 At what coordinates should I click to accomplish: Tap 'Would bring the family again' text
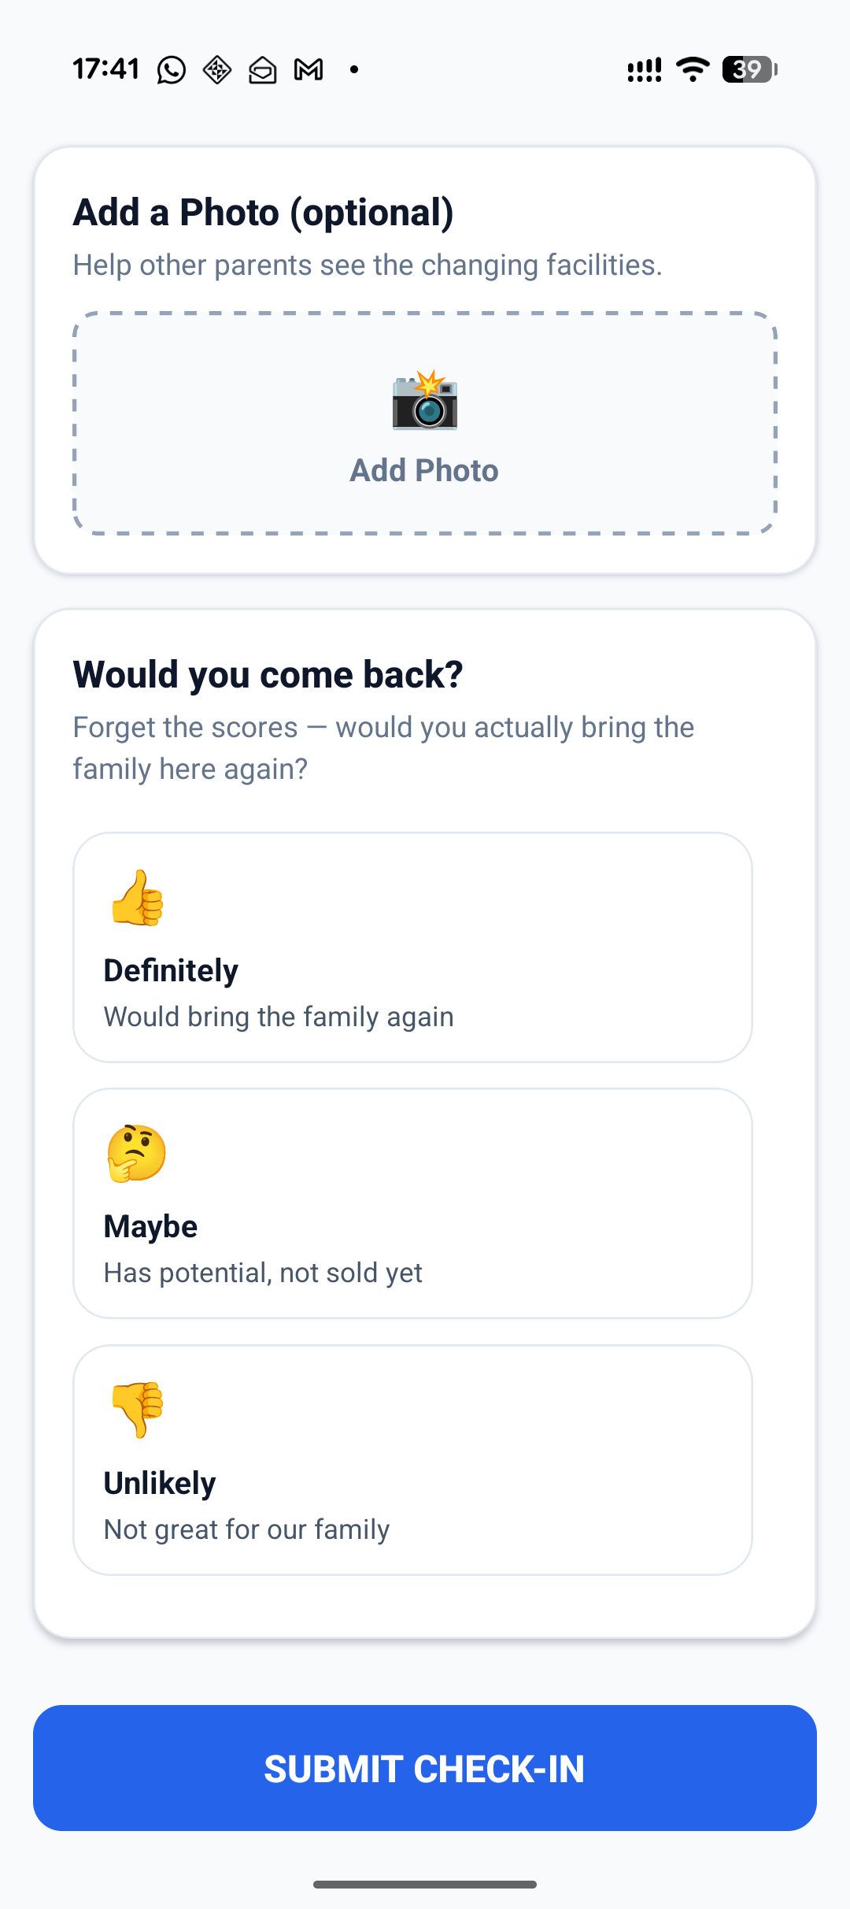pos(279,1016)
